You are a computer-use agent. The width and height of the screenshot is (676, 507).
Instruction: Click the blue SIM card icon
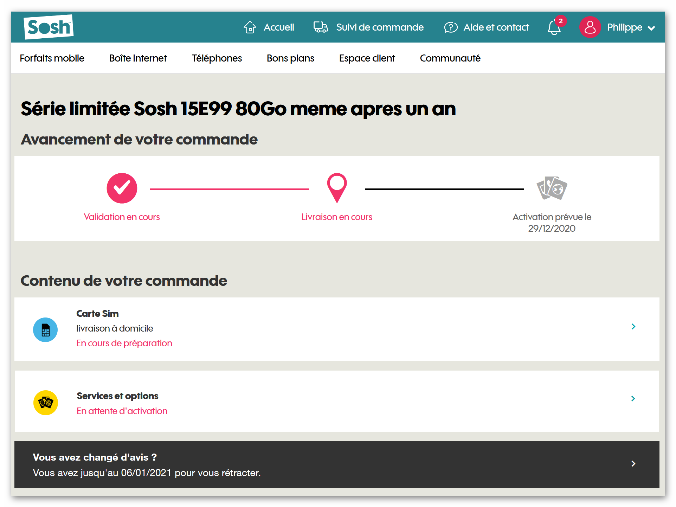click(45, 330)
